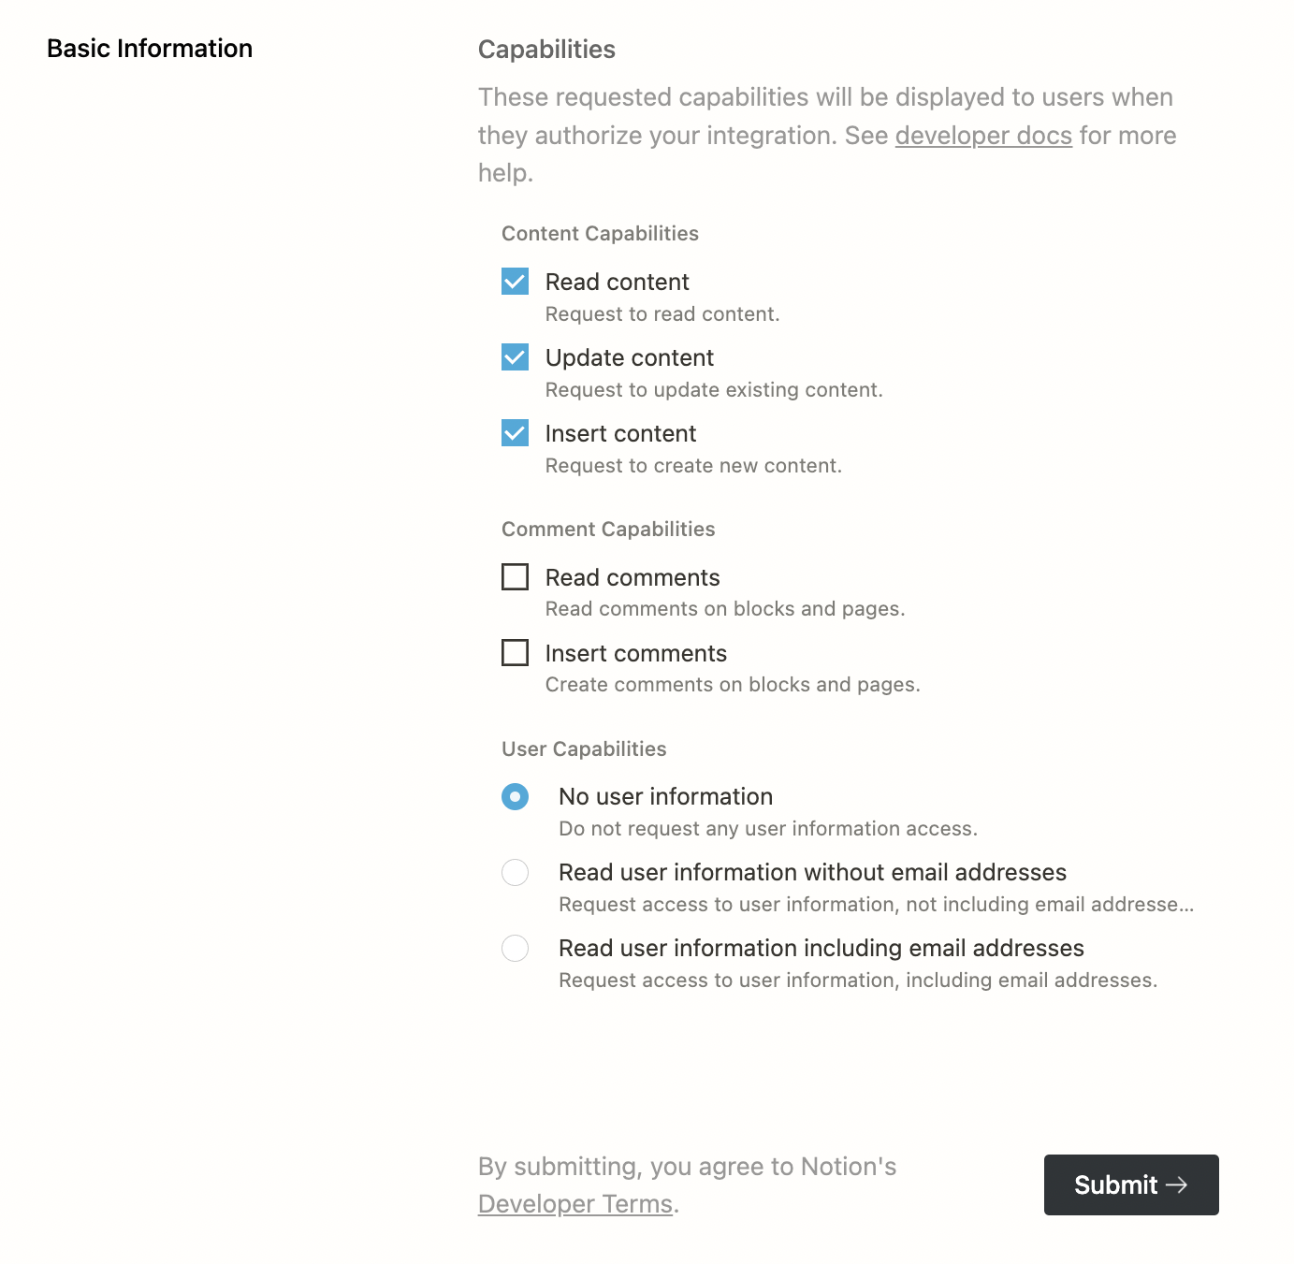Click the arrow icon on Submit button
Image resolution: width=1294 pixels, height=1264 pixels.
click(1177, 1184)
